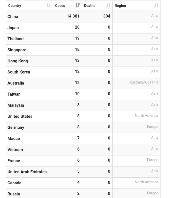
Task: Sort table by Region header text
Action: tap(120, 6)
